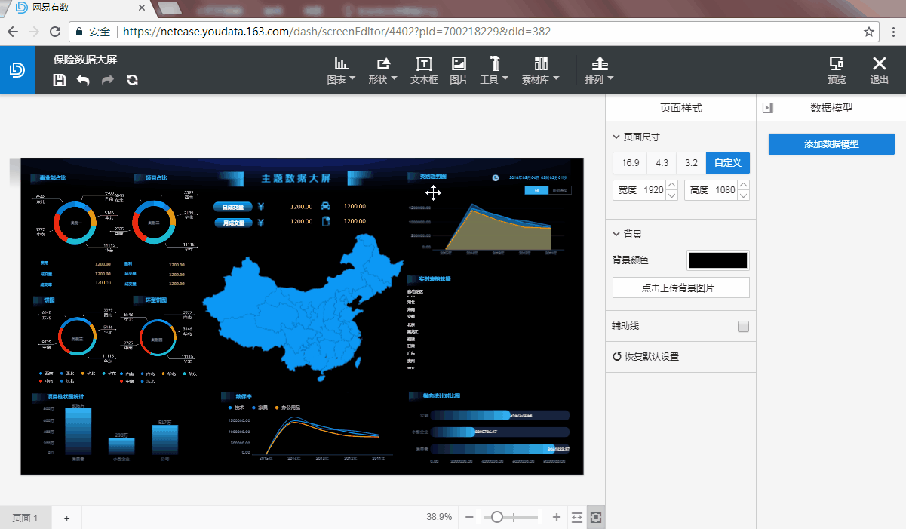Switch to the 页面样式 tab

click(x=680, y=108)
